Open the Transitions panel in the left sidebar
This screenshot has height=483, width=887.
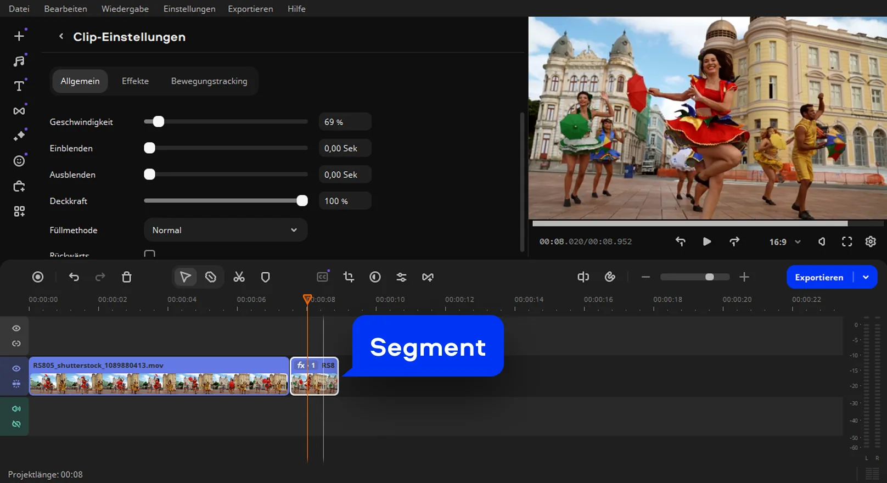pos(19,111)
